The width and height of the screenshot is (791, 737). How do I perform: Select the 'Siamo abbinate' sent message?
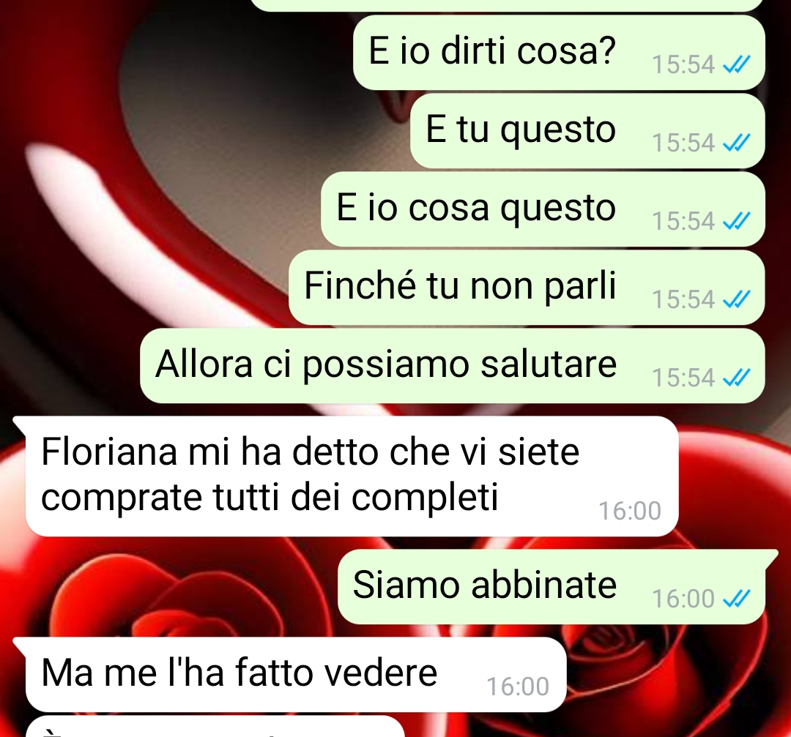552,587
